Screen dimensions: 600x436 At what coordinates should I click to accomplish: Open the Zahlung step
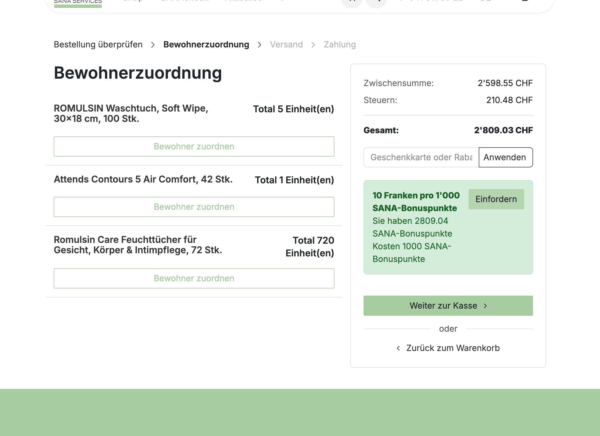340,45
